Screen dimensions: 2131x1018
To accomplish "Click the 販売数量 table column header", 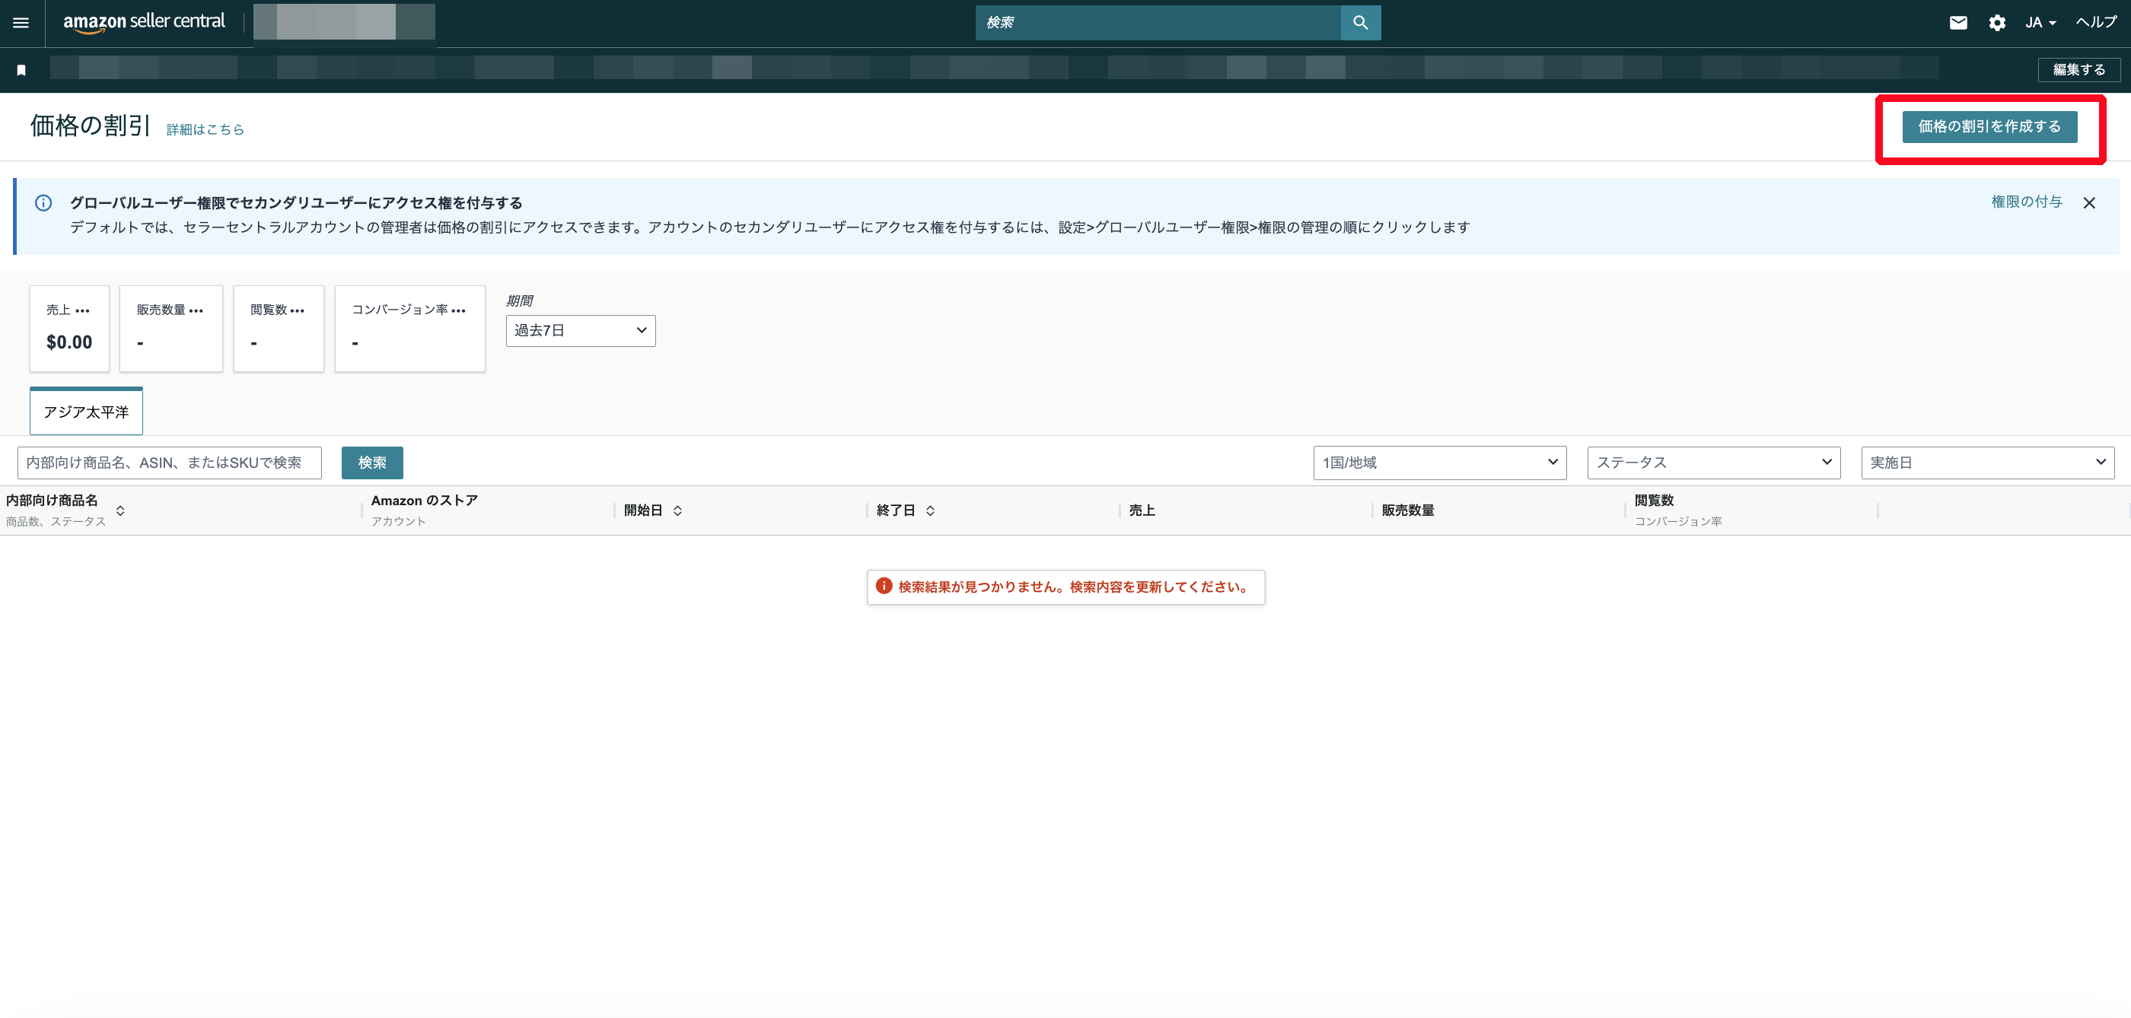I will 1408,511.
